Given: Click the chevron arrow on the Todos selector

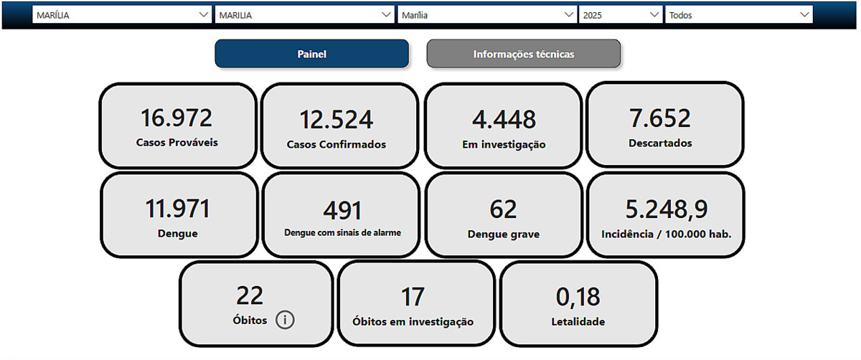Looking at the screenshot, I should (802, 14).
